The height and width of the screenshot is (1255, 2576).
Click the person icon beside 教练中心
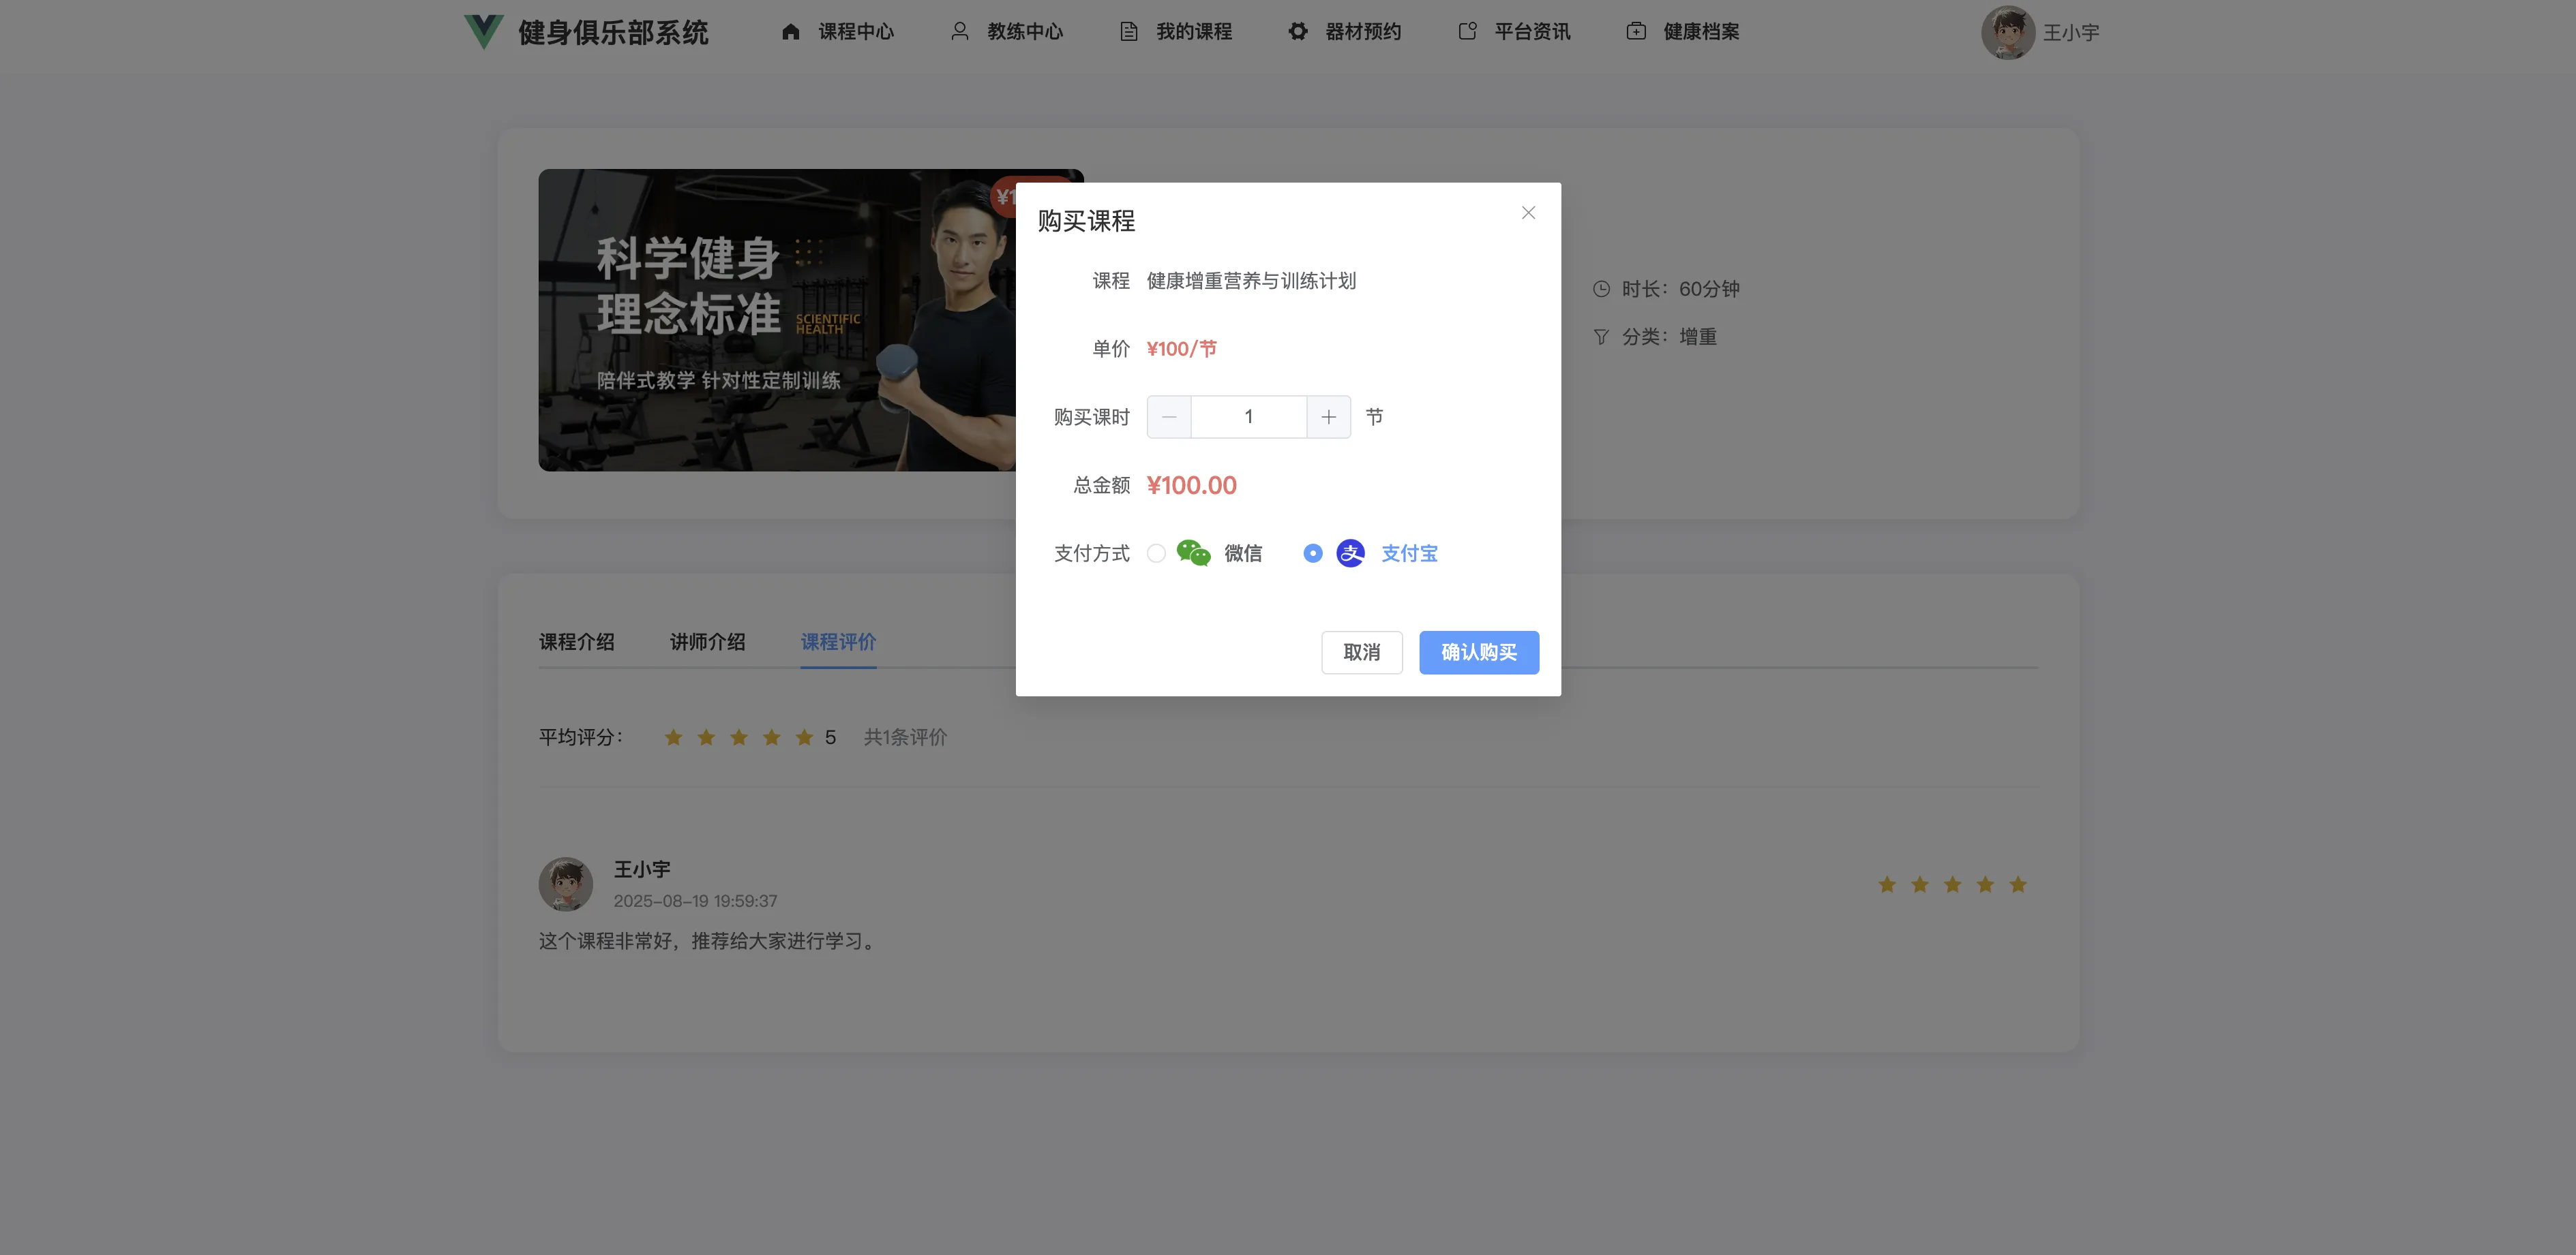point(960,32)
